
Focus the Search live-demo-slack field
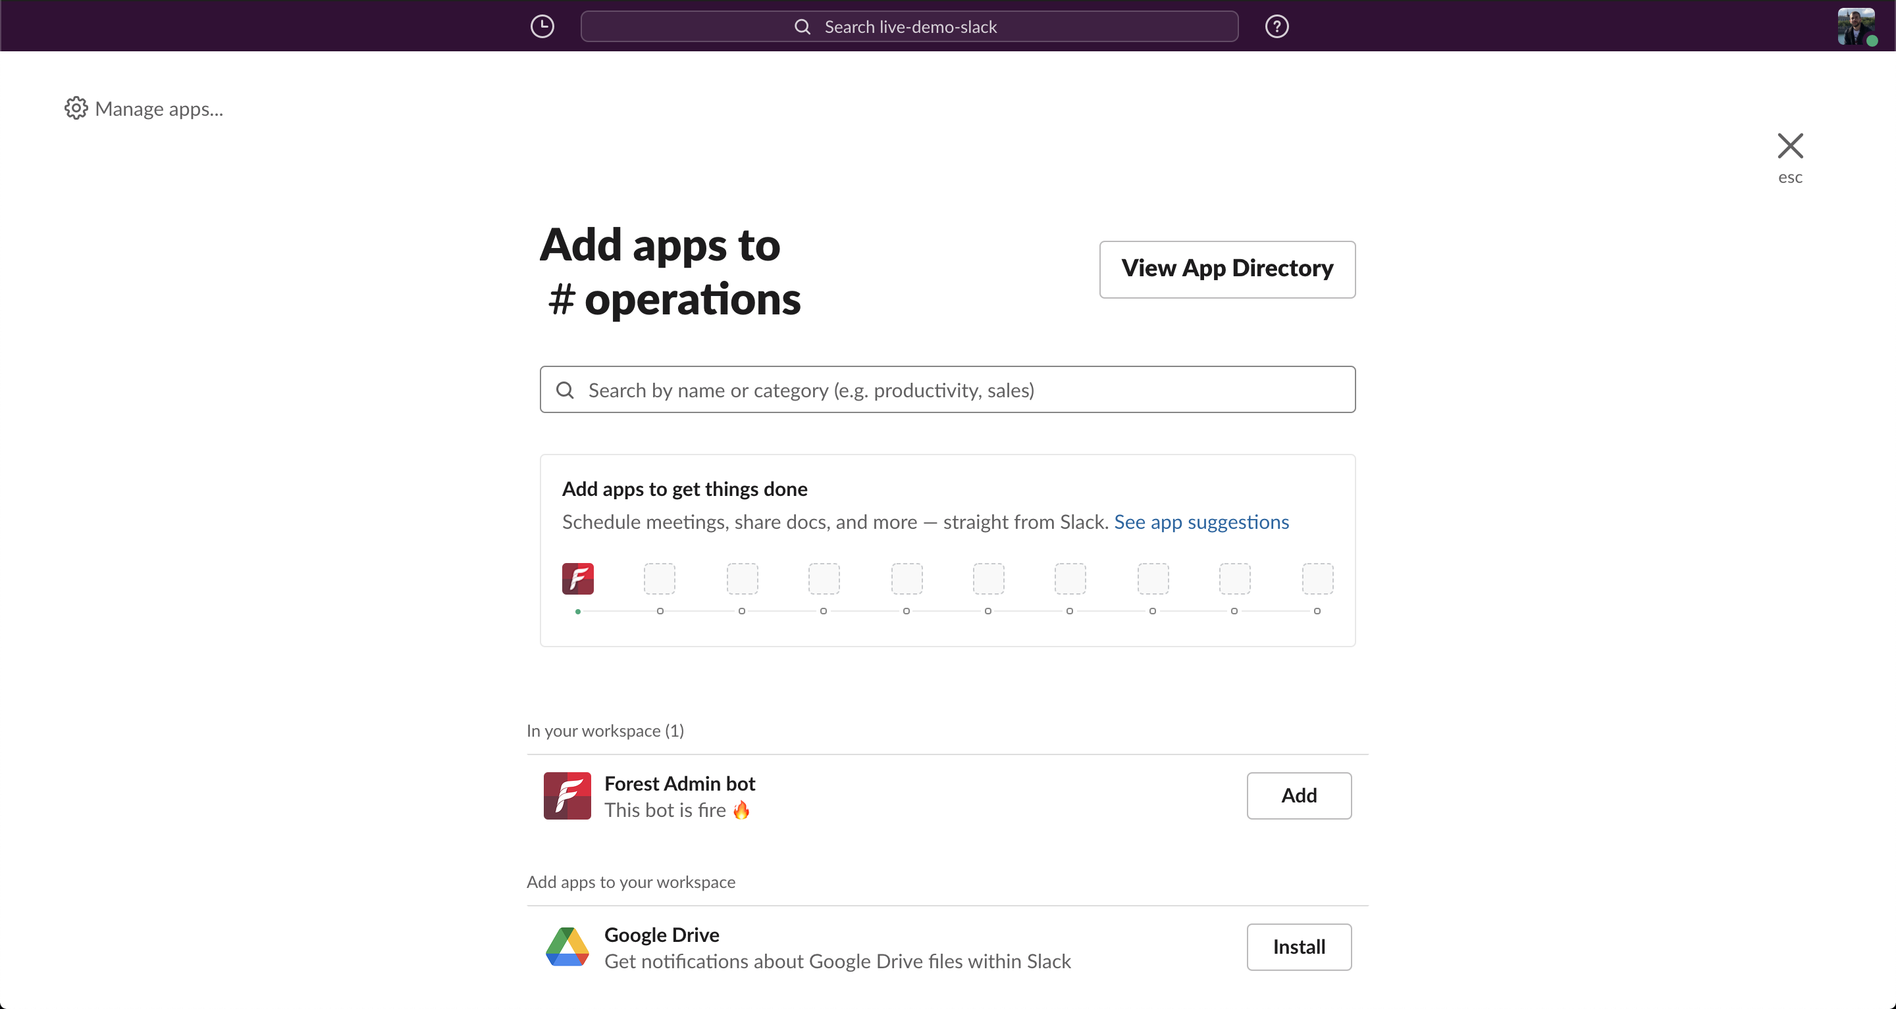(909, 26)
